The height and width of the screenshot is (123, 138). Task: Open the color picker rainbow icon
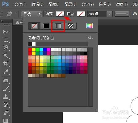point(90,26)
